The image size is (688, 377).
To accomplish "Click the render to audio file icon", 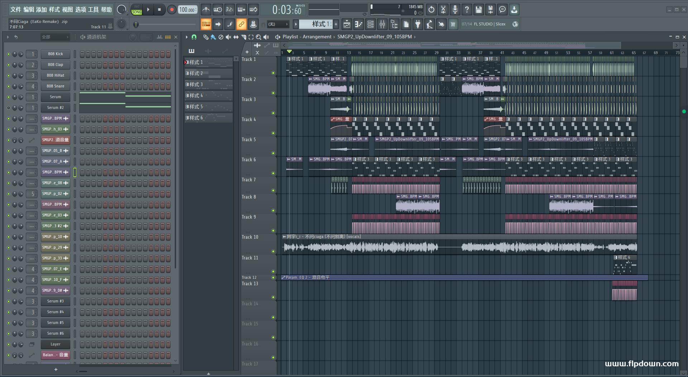I will pos(491,10).
